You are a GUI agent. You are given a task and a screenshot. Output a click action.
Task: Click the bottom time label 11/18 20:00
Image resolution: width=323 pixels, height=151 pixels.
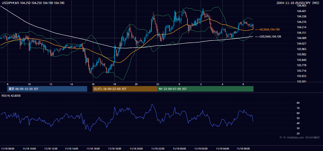coord(136,148)
